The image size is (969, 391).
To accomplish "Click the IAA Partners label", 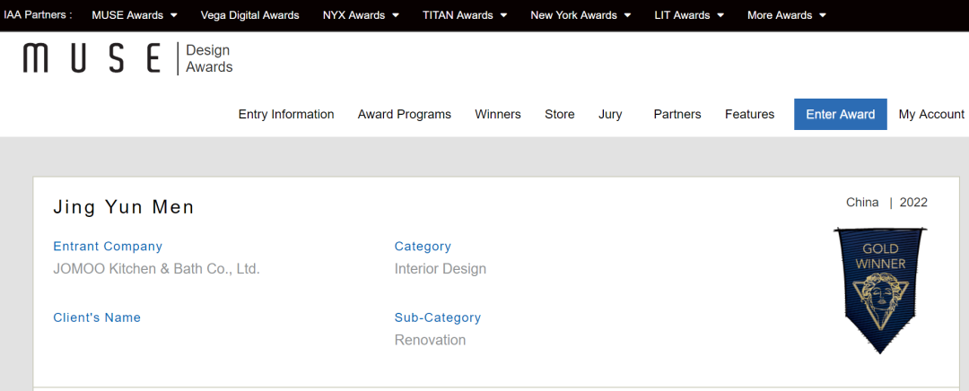I will point(39,15).
